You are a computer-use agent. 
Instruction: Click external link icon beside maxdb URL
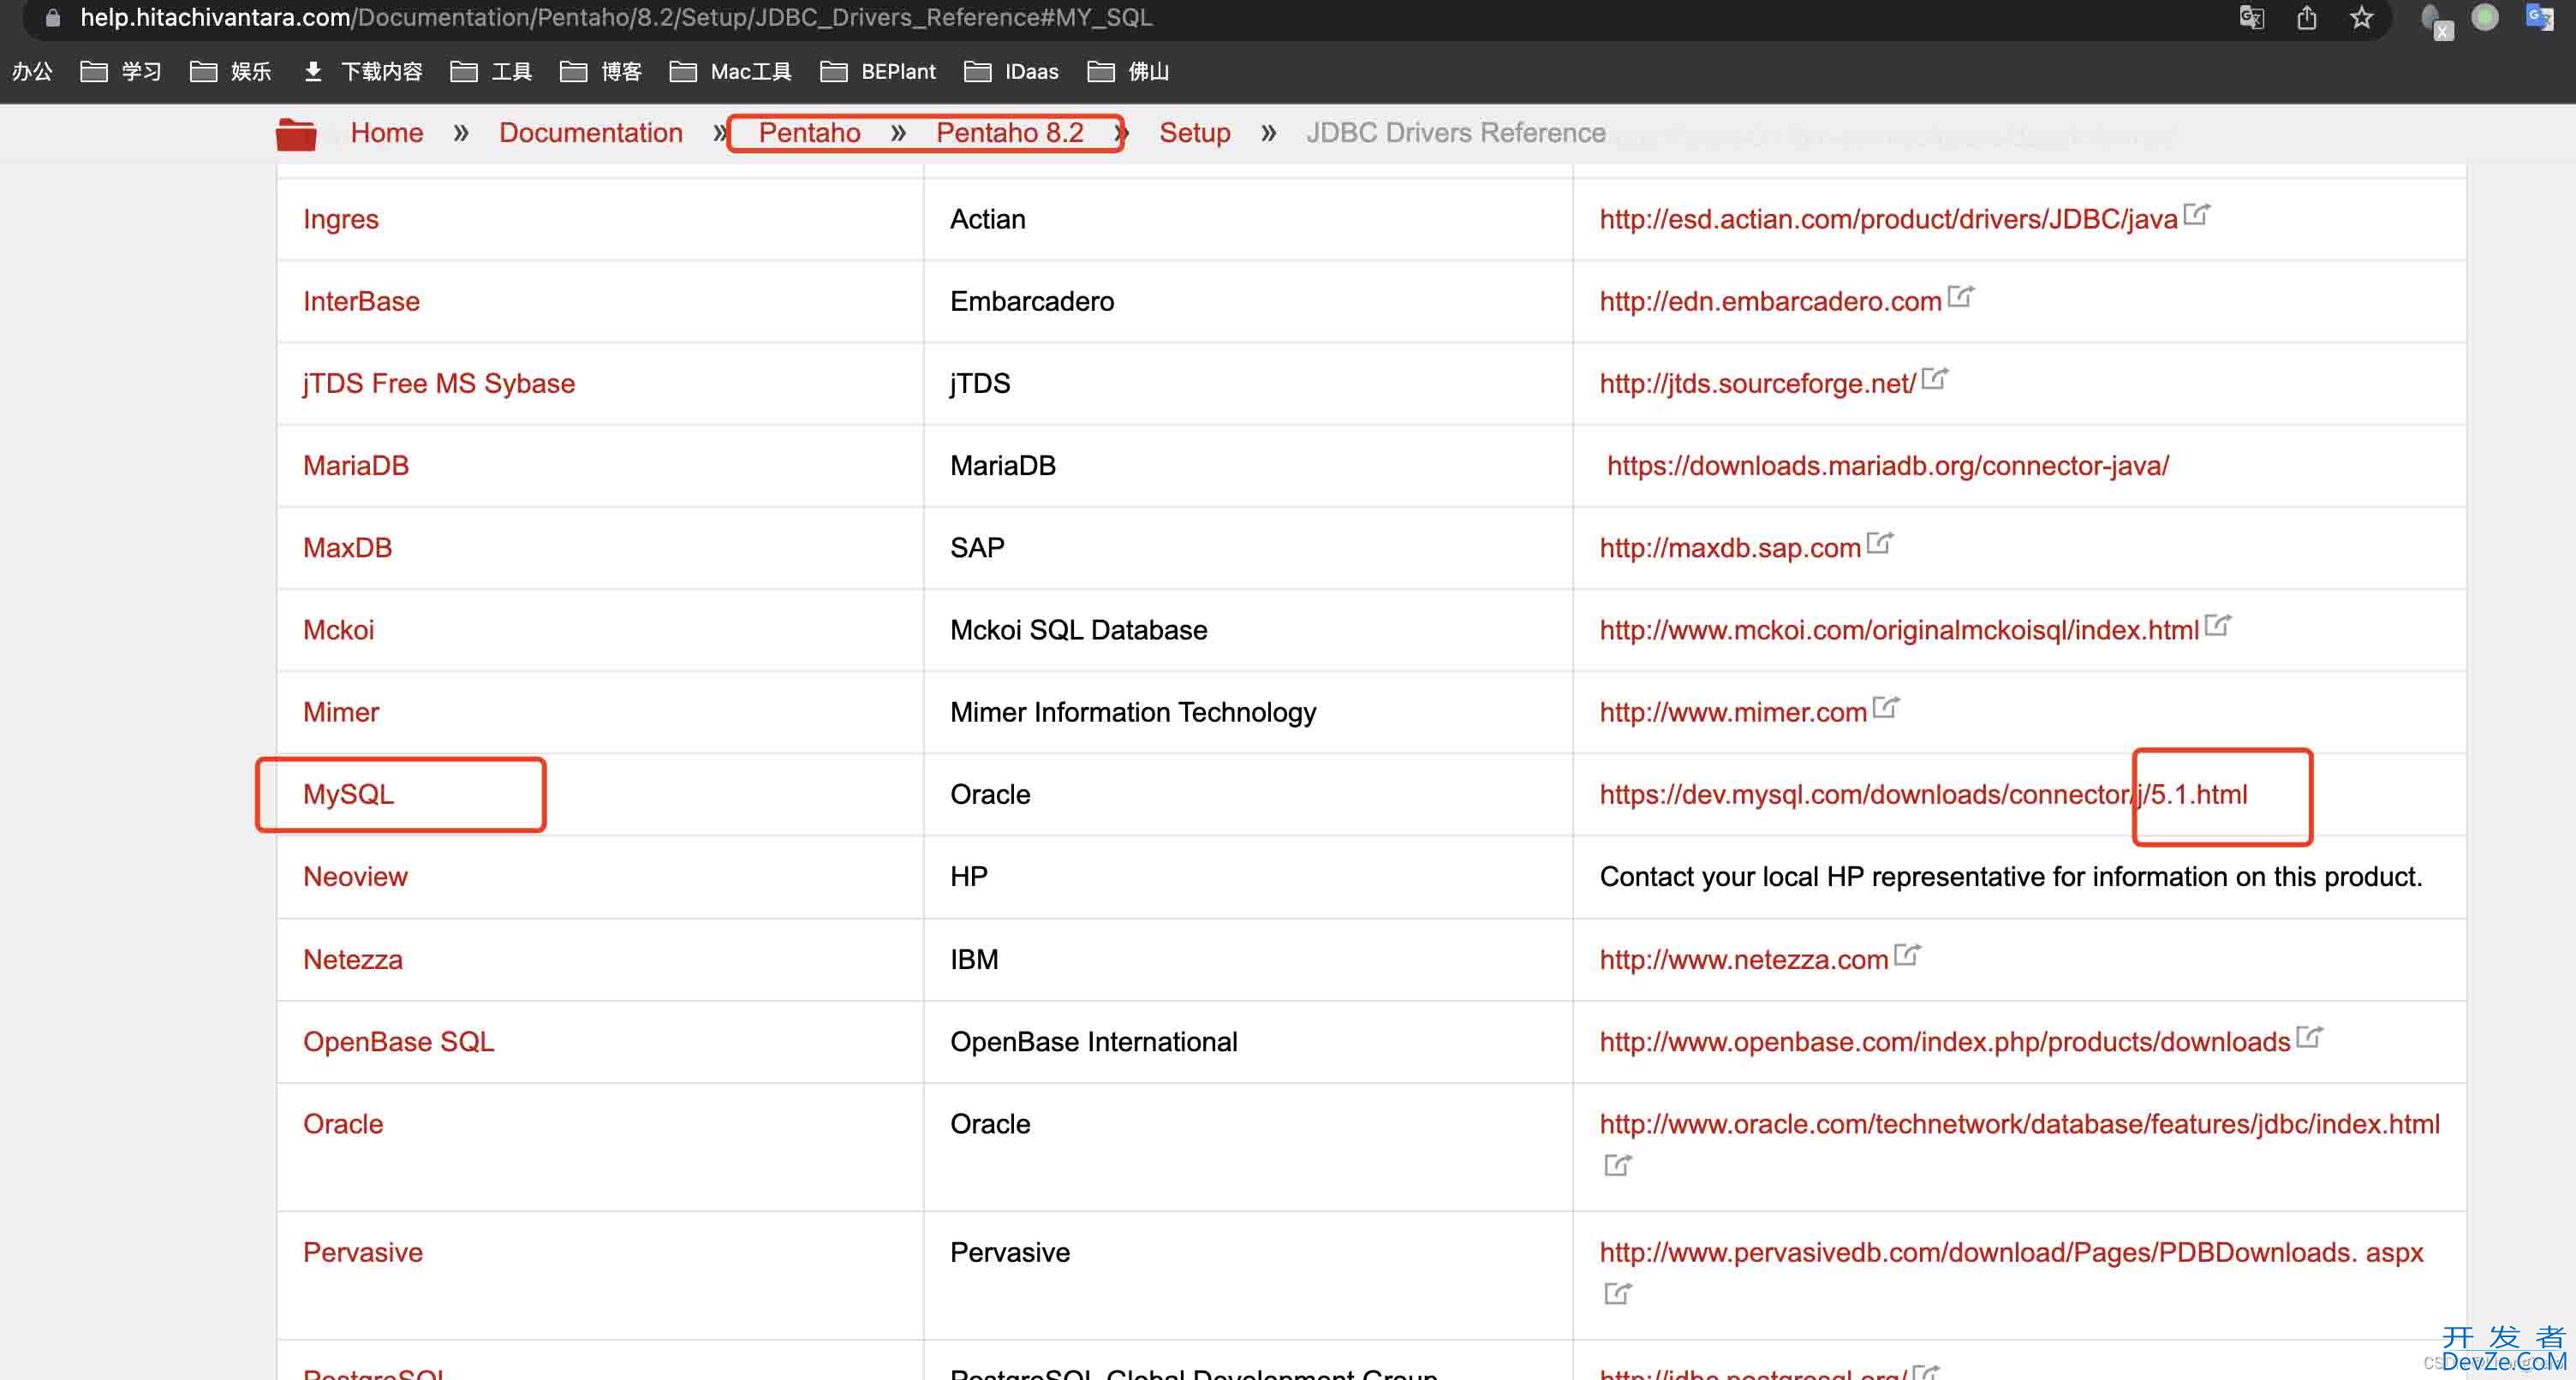[1879, 542]
